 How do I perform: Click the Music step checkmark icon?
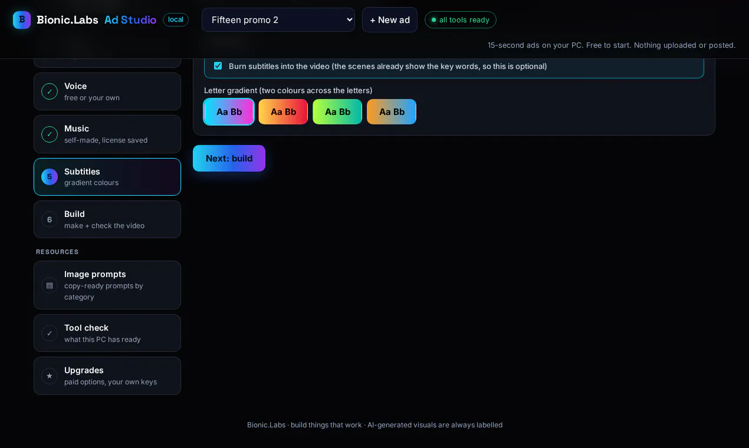tap(50, 134)
